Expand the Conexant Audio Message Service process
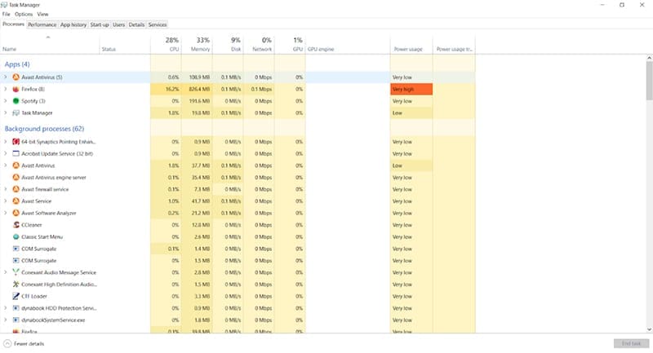The height and width of the screenshot is (353, 653). (x=6, y=272)
